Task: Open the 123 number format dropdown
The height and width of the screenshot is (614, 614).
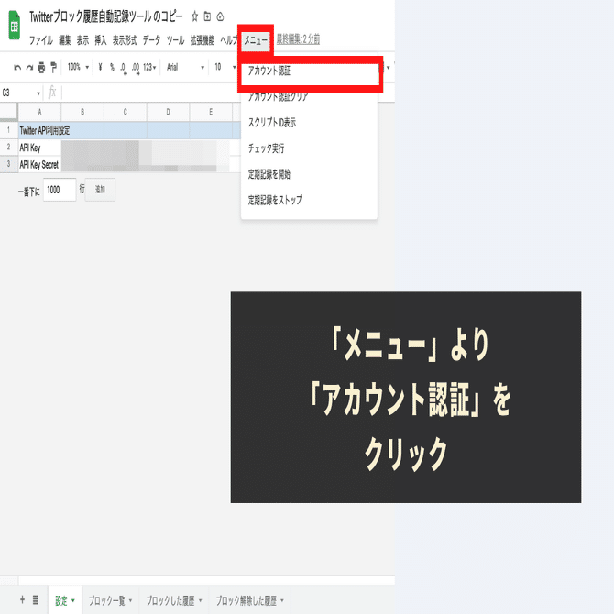Action: [149, 67]
